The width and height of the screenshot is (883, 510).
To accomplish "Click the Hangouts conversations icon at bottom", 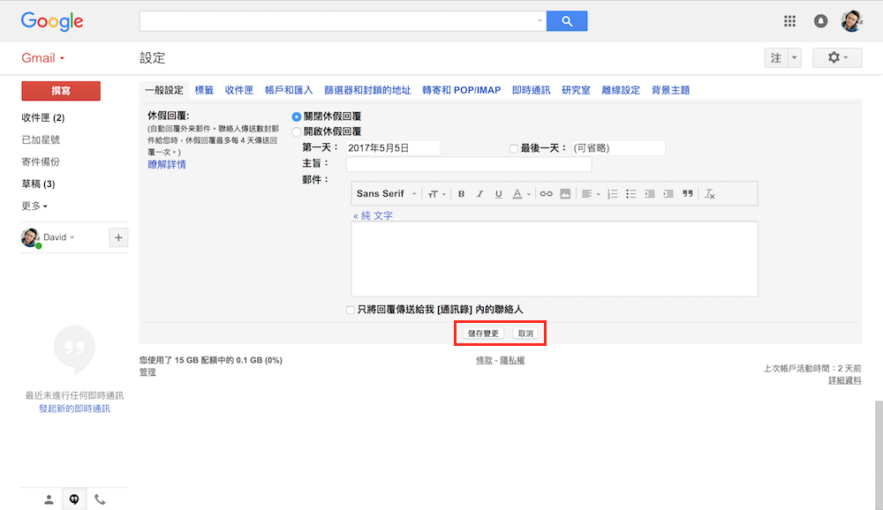I will click(x=74, y=499).
